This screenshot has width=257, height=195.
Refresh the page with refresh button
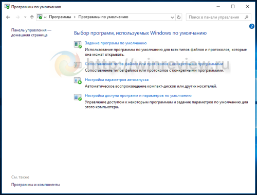[179, 17]
